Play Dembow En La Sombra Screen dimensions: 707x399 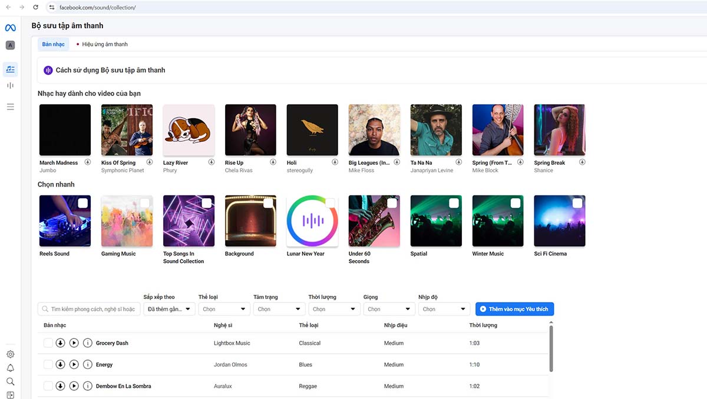[x=74, y=386]
